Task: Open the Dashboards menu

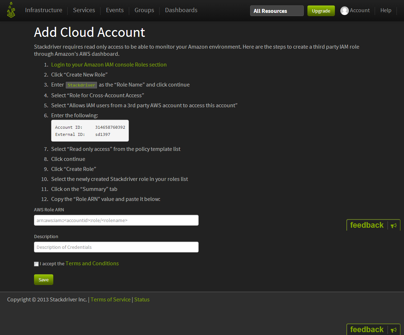Action: [181, 10]
